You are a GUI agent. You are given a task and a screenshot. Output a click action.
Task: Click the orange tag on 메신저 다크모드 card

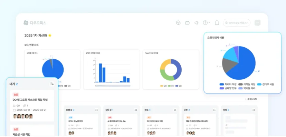point(149,118)
